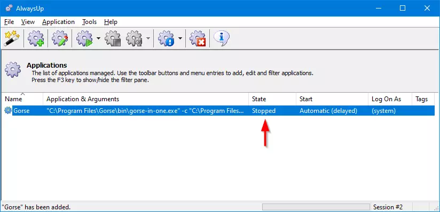Open the View menu
440x212 pixels.
28,22
